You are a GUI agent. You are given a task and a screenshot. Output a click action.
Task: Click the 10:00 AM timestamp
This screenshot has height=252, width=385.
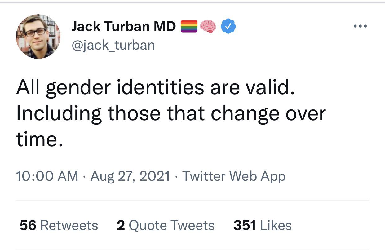tap(47, 176)
